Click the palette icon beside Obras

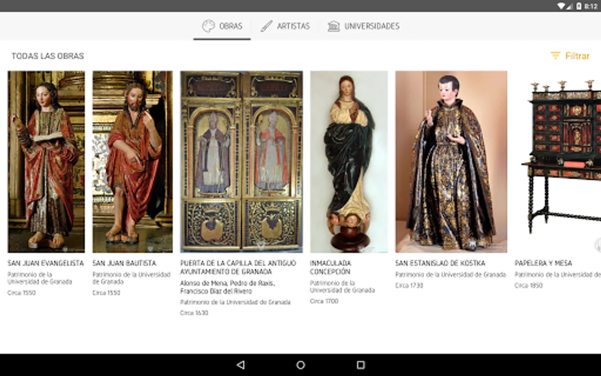tap(208, 26)
